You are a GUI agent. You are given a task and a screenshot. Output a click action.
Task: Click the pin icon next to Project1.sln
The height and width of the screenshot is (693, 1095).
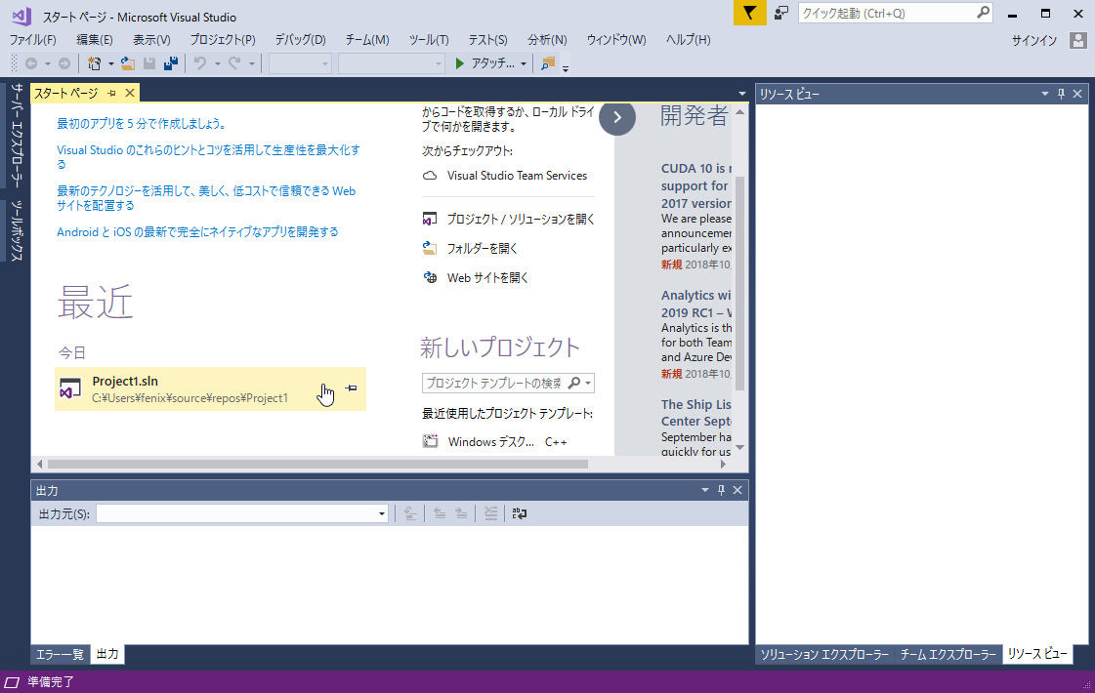coord(352,388)
